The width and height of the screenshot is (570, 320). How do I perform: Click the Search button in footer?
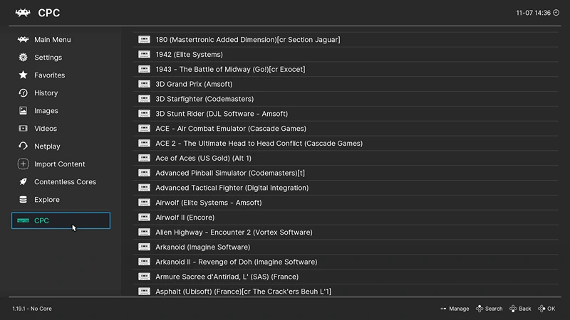point(489,309)
